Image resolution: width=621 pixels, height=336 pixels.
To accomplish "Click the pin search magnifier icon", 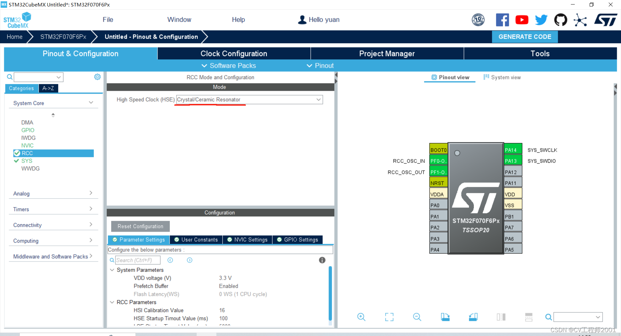I will pos(549,317).
